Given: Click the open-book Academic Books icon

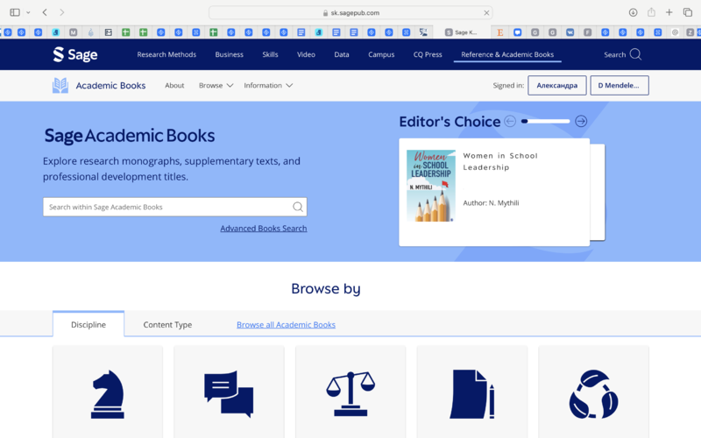Looking at the screenshot, I should click(60, 85).
